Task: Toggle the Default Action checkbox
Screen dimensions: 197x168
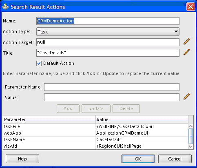Action: coord(39,64)
